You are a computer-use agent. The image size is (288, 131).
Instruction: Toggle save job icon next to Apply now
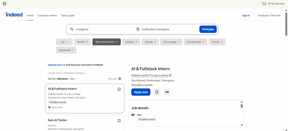point(157,92)
